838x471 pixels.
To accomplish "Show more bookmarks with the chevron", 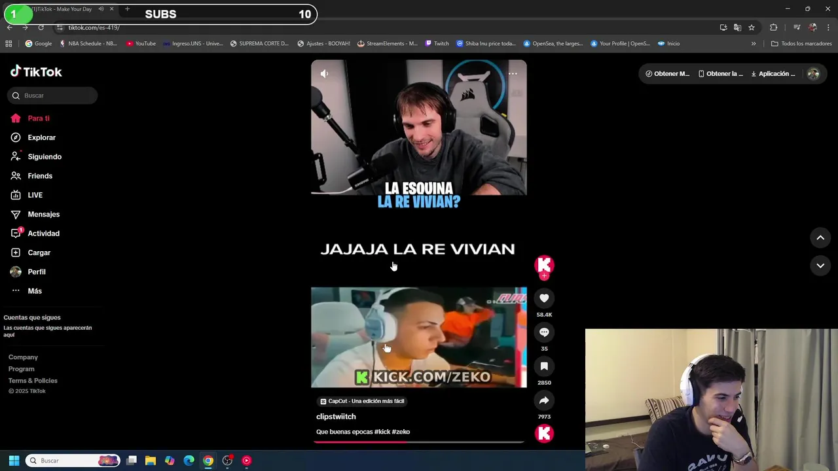I will click(x=754, y=44).
